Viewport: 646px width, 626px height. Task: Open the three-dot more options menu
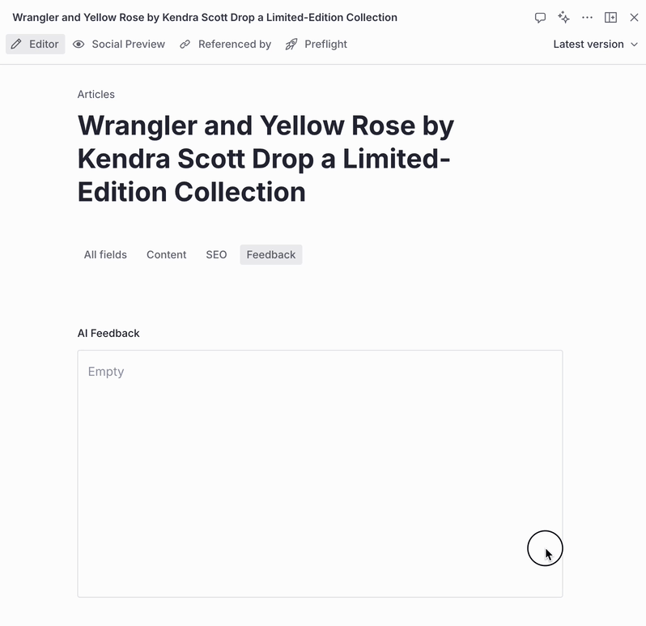point(587,17)
